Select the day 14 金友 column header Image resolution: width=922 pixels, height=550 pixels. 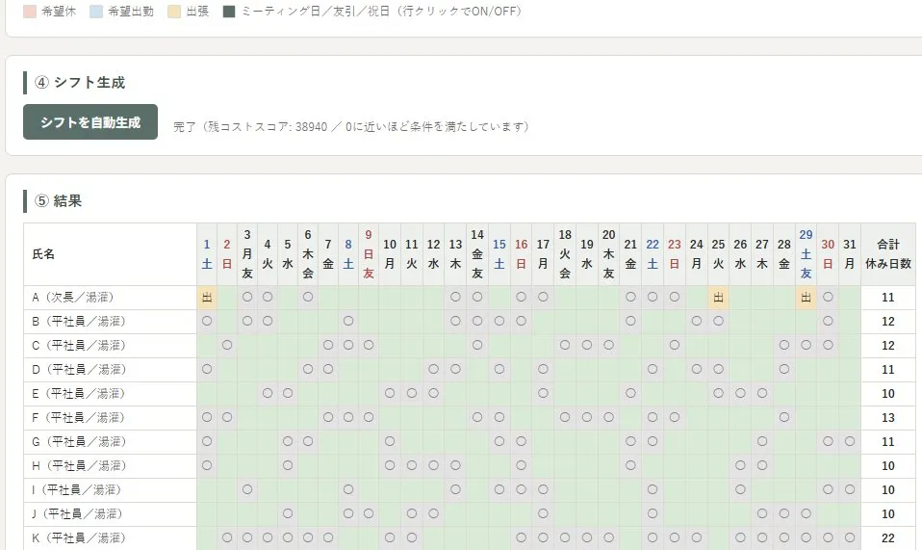pyautogui.click(x=476, y=254)
